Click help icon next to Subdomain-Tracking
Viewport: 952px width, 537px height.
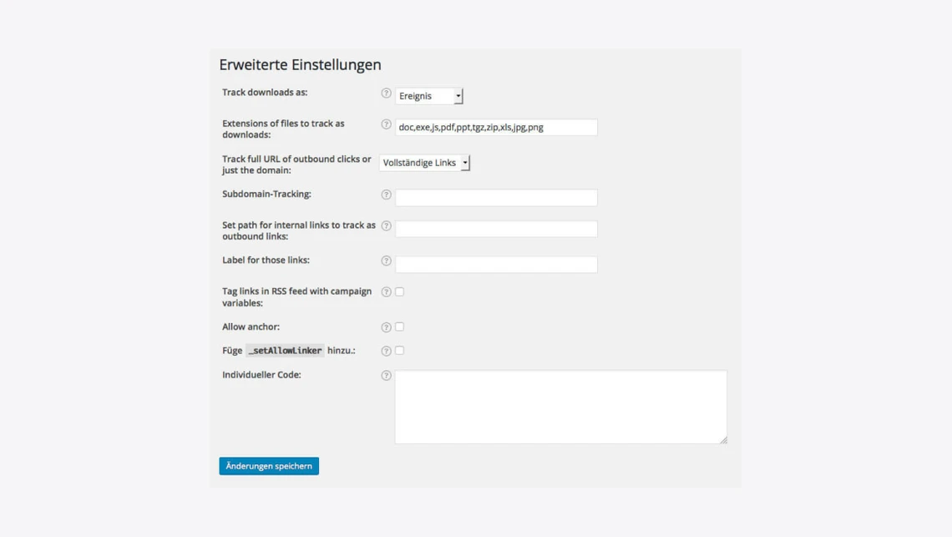(386, 195)
